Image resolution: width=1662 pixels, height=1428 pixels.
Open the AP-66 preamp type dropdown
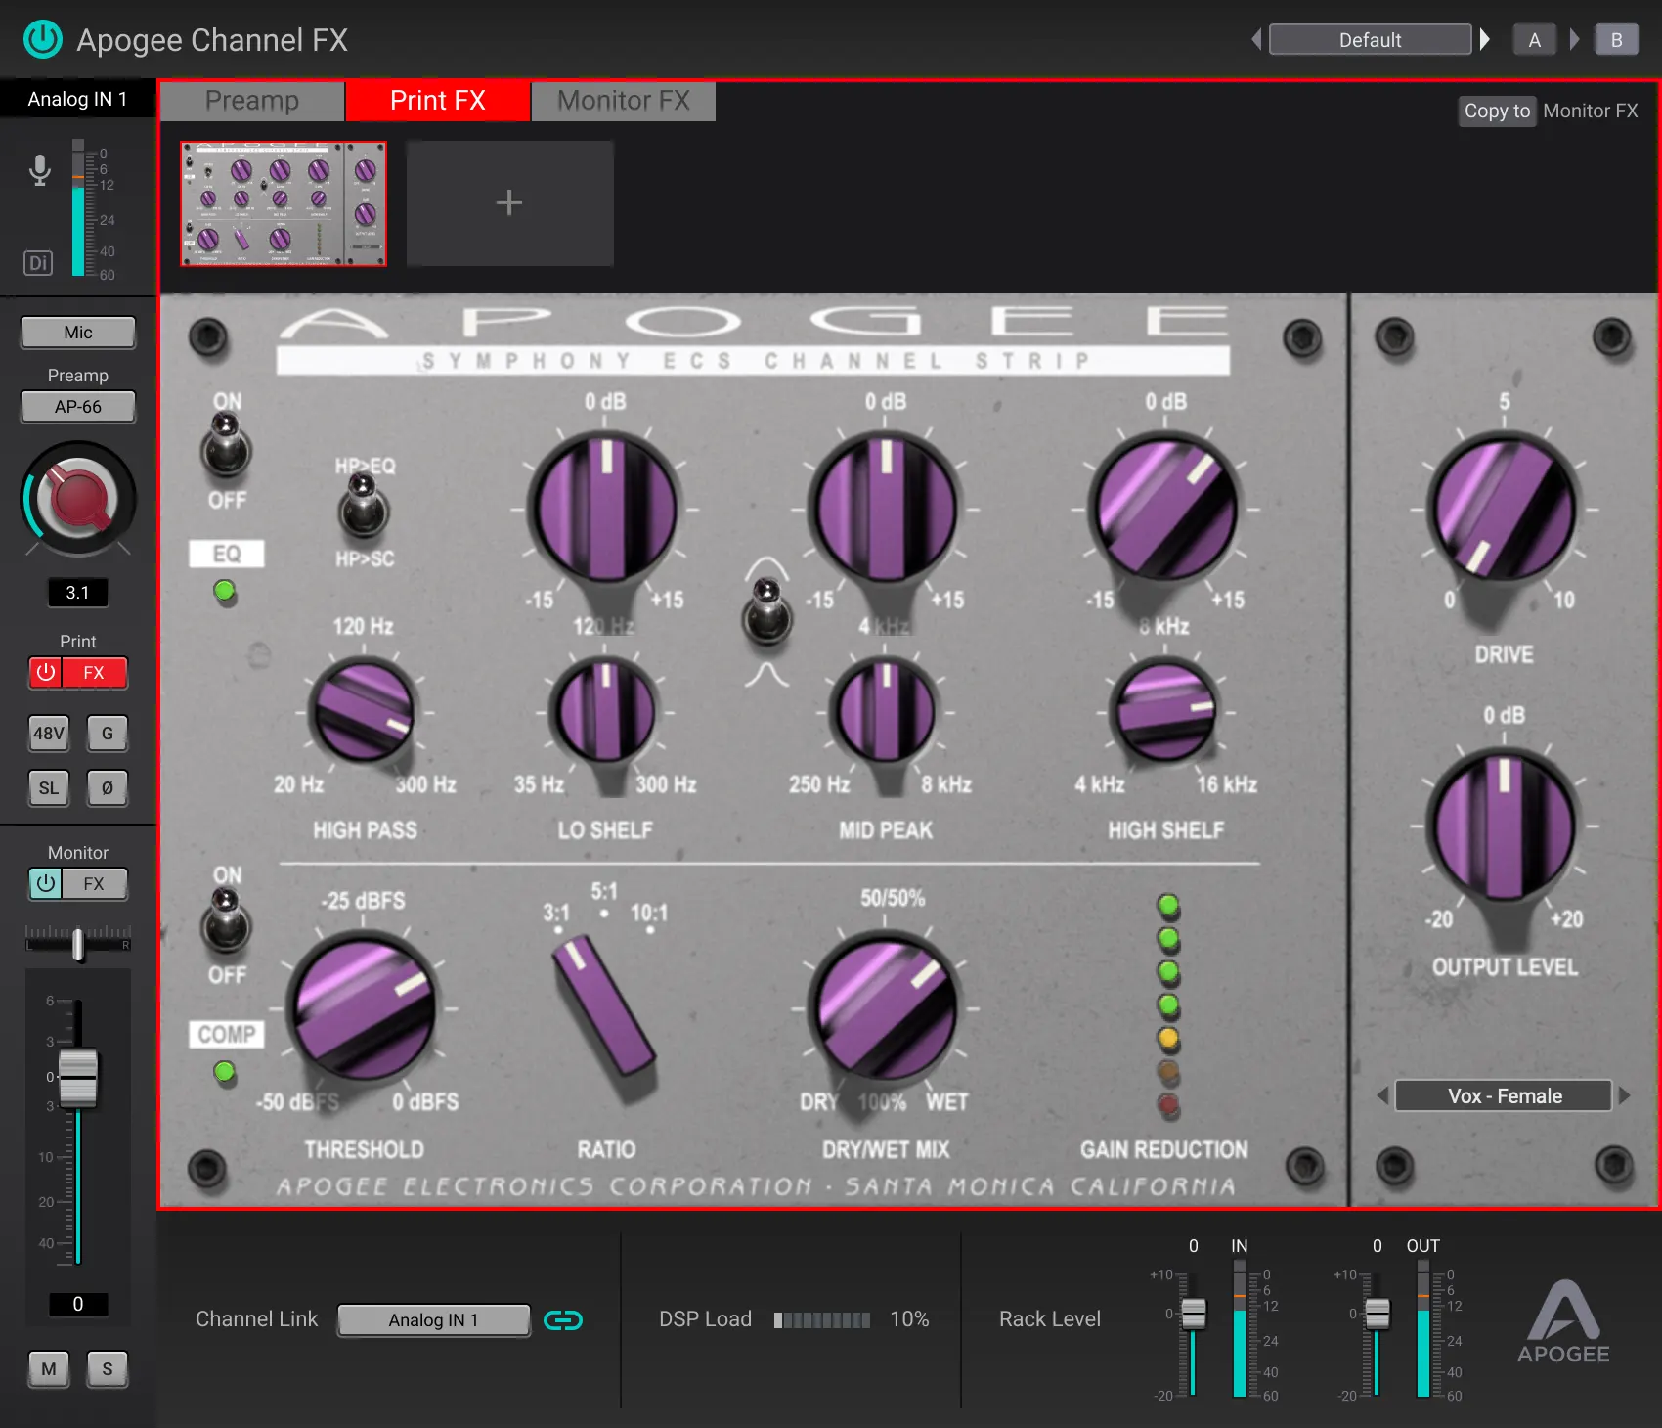[78, 407]
